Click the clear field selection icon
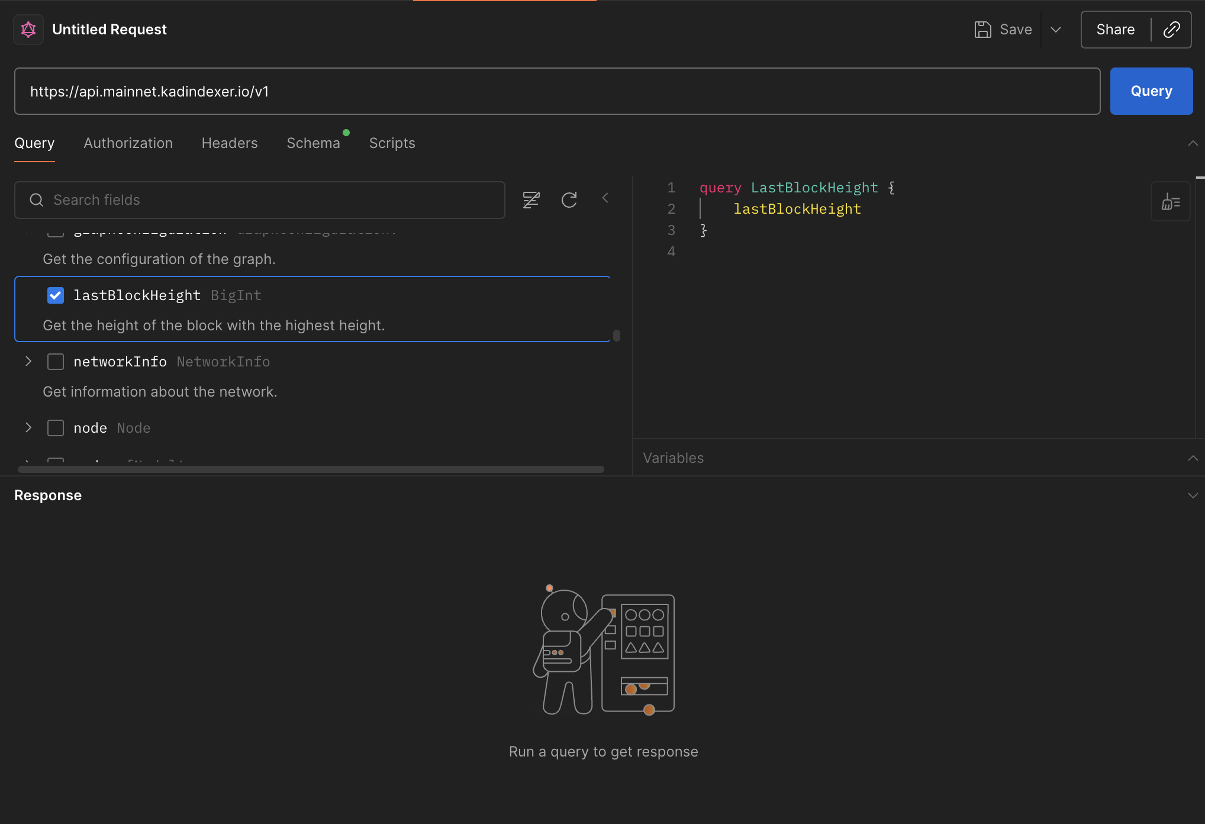Image resolution: width=1205 pixels, height=824 pixels. 531,200
